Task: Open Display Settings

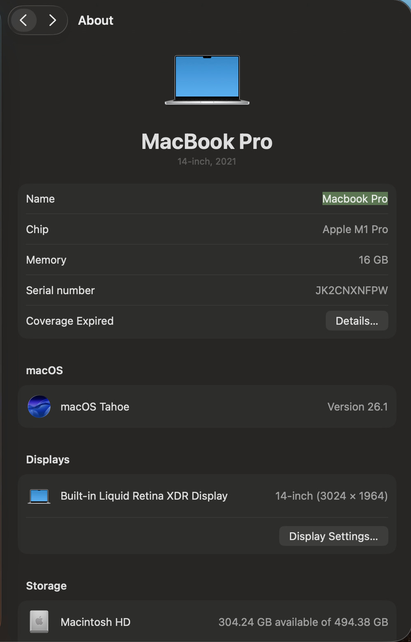Action: pyautogui.click(x=333, y=536)
